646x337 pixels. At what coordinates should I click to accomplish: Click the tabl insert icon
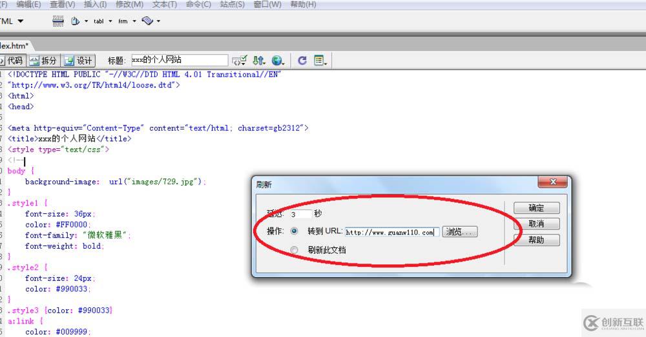[x=99, y=21]
